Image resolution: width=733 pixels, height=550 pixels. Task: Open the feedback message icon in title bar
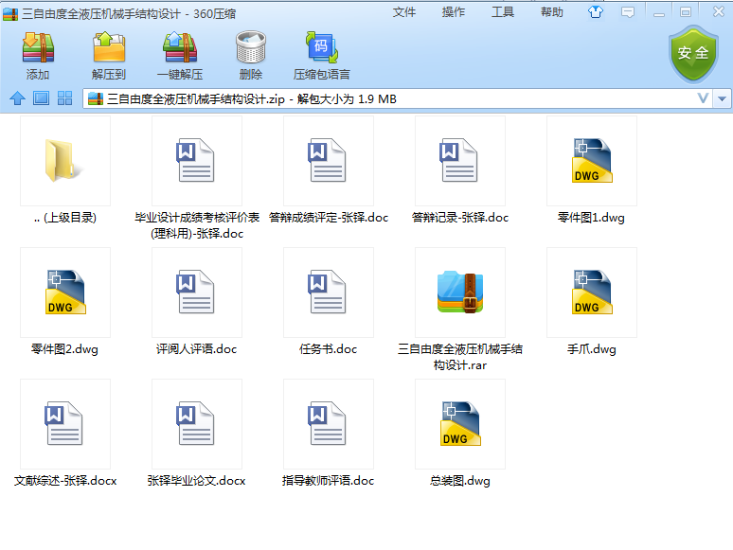point(627,12)
